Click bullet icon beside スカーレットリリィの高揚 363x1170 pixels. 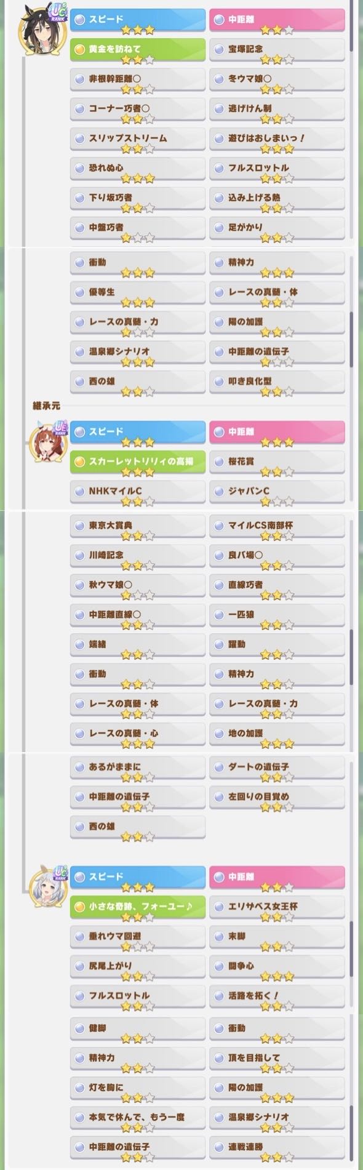[x=79, y=461]
